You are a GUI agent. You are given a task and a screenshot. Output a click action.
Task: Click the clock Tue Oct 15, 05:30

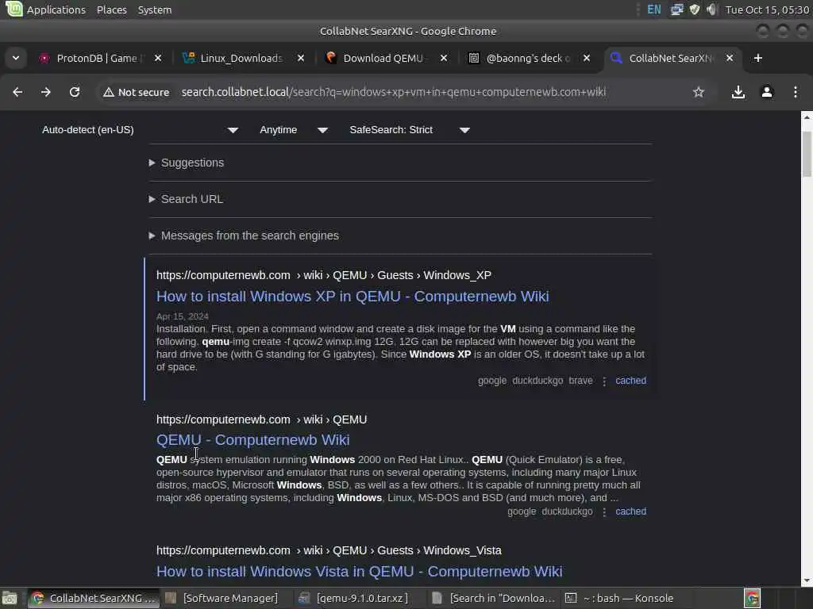coord(768,10)
